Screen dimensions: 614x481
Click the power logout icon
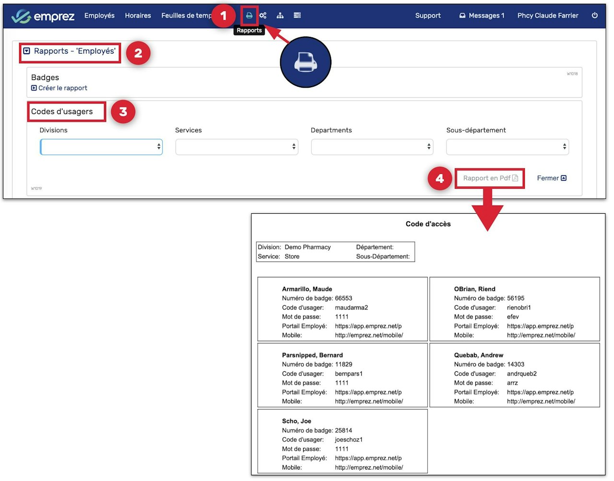tap(594, 15)
